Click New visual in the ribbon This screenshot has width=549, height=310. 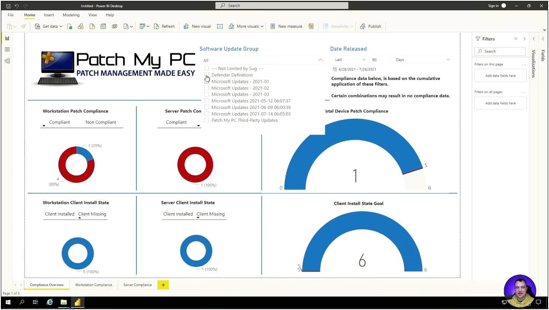(197, 26)
